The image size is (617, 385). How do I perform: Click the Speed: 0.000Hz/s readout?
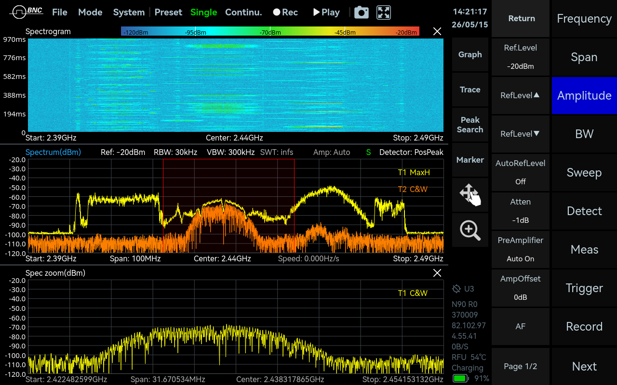tap(308, 258)
